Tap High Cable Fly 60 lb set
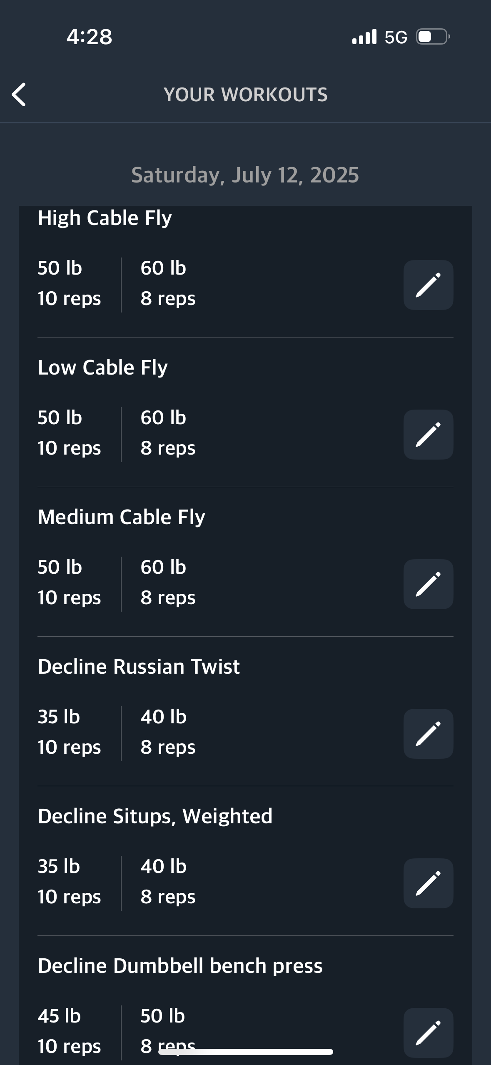Image resolution: width=491 pixels, height=1065 pixels. pos(168,283)
